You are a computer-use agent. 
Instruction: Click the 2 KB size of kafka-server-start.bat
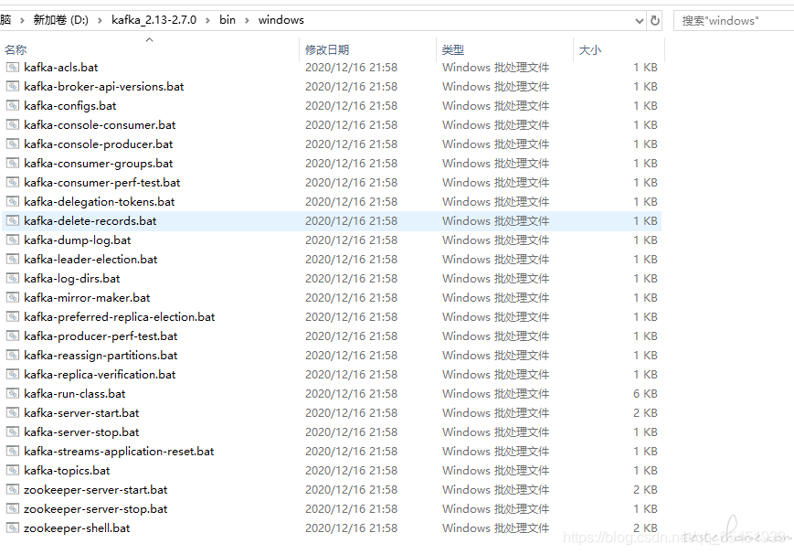pos(645,413)
